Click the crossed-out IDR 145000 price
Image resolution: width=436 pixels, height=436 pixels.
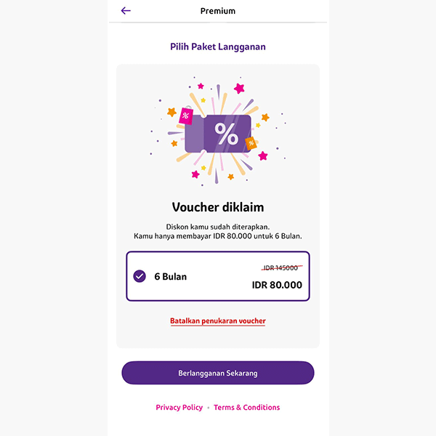point(282,268)
